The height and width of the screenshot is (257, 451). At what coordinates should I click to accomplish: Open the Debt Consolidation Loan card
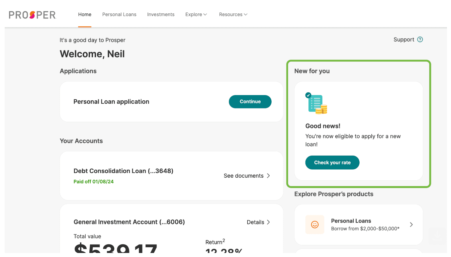point(123,171)
